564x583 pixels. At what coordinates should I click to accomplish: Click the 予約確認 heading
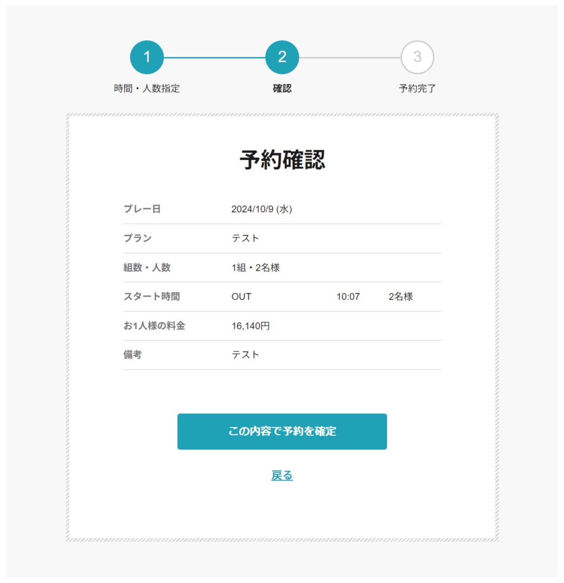coord(282,160)
